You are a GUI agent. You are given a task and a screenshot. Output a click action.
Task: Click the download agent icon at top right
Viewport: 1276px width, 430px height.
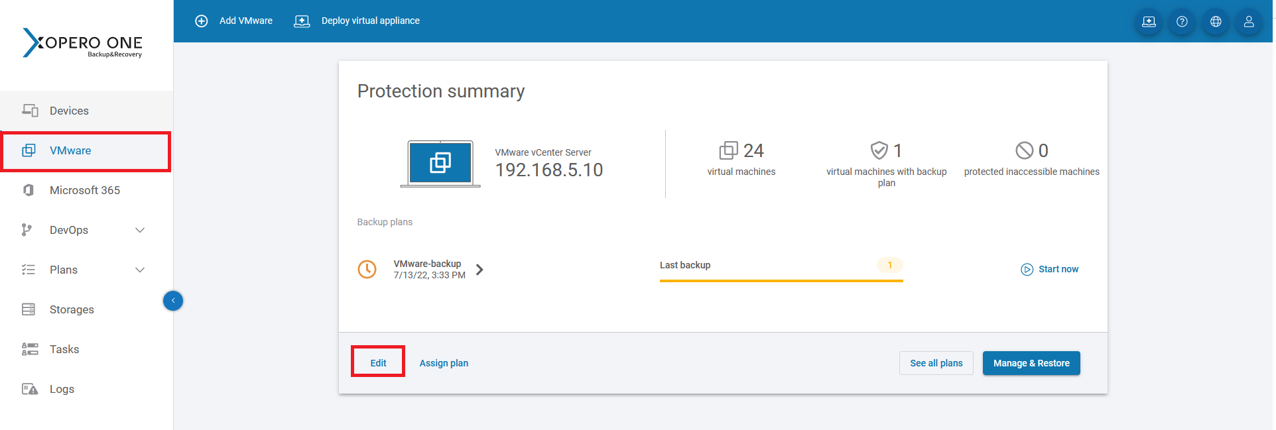click(x=1149, y=21)
